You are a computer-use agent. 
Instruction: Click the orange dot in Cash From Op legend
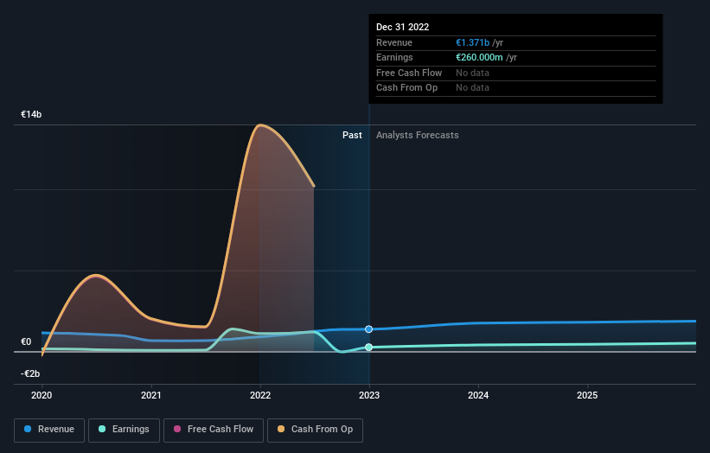coord(281,429)
